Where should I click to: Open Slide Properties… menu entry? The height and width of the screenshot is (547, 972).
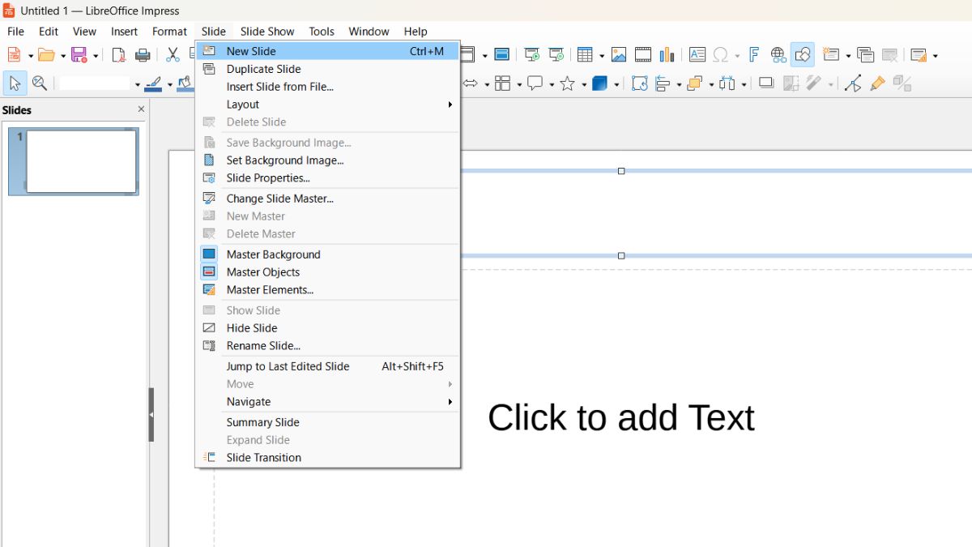click(x=328, y=178)
